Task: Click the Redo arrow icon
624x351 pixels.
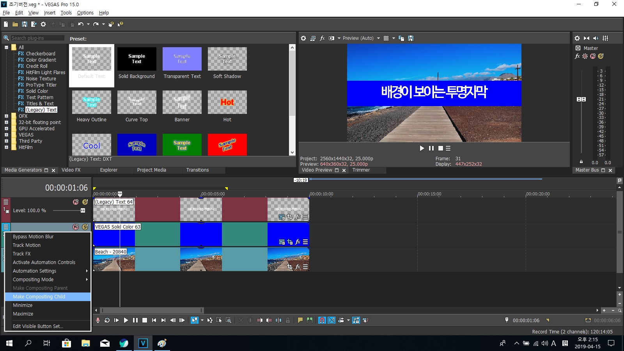Action: [96, 24]
